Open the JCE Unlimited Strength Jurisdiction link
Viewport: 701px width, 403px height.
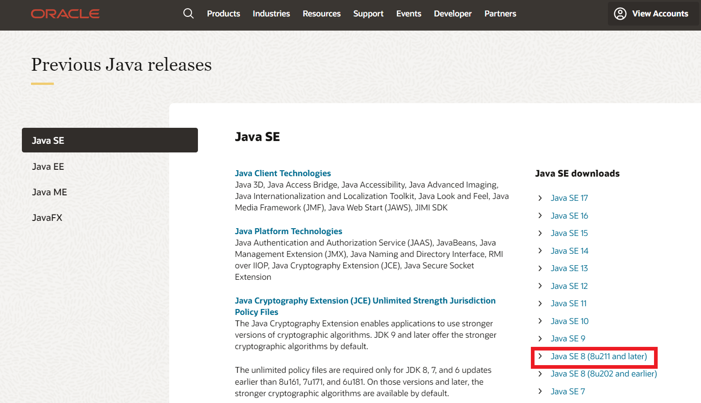[x=365, y=306]
